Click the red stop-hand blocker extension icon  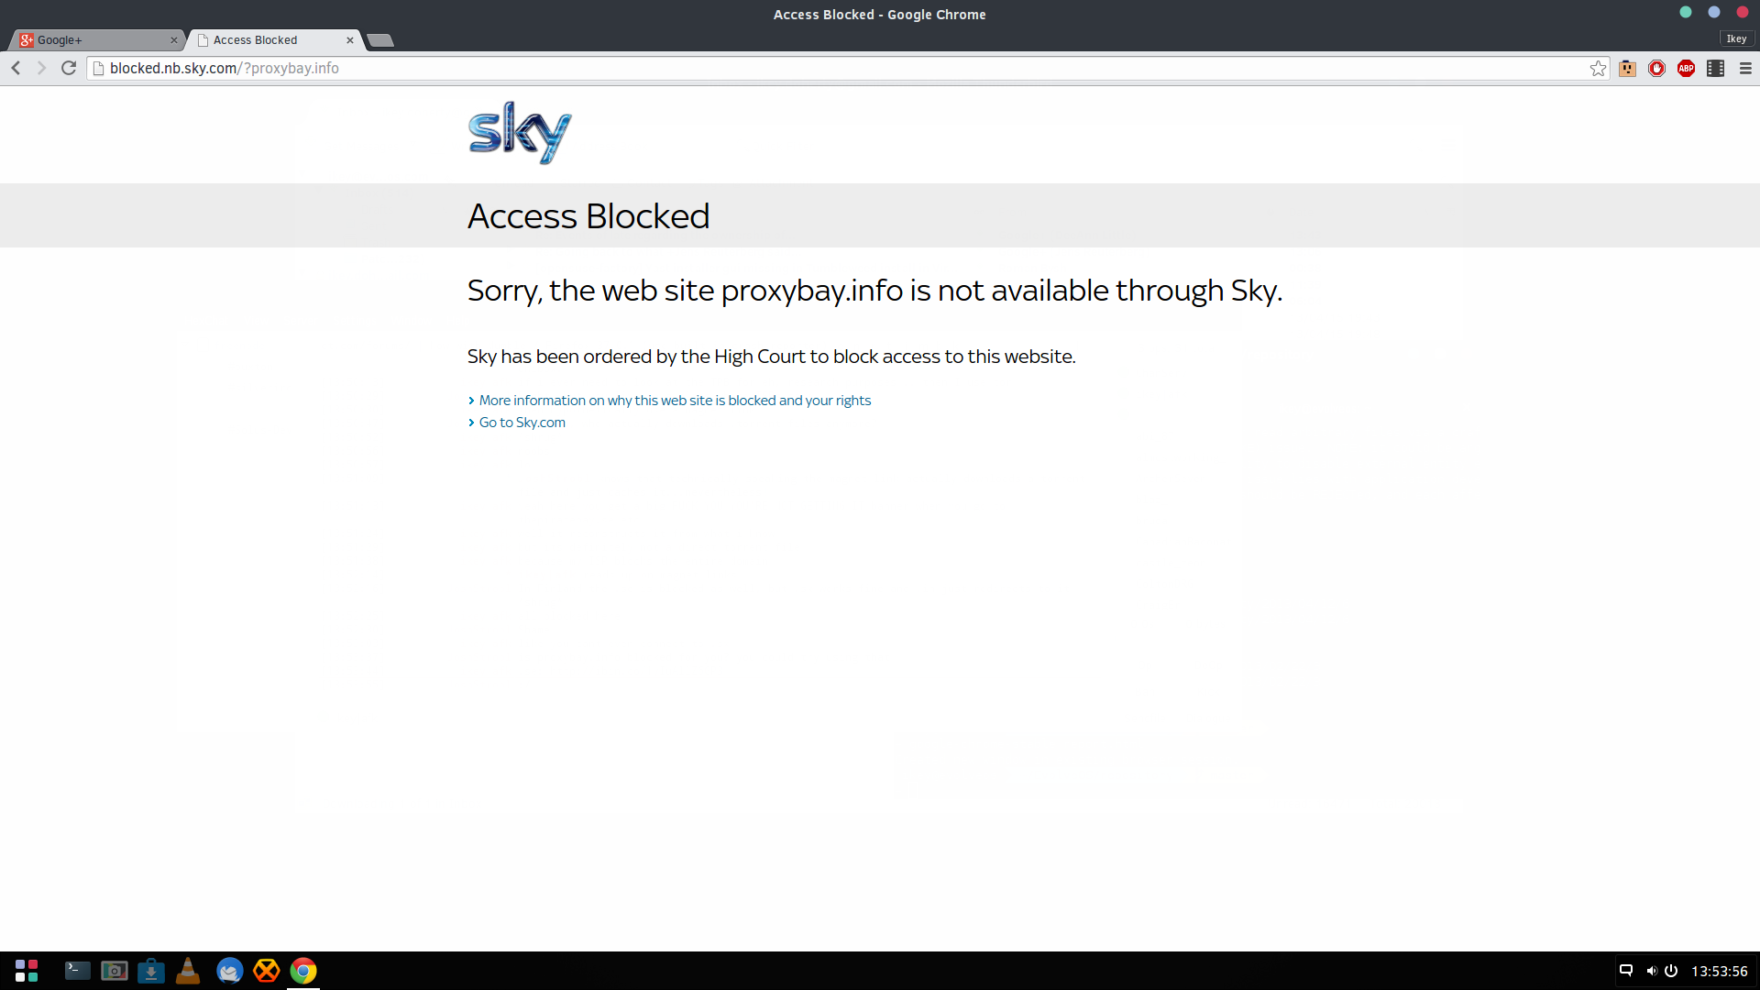click(x=1656, y=69)
